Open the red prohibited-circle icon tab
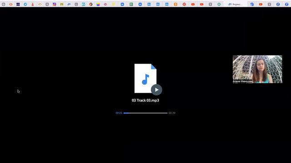Screen dimensions: 291x163 (184, 4)
